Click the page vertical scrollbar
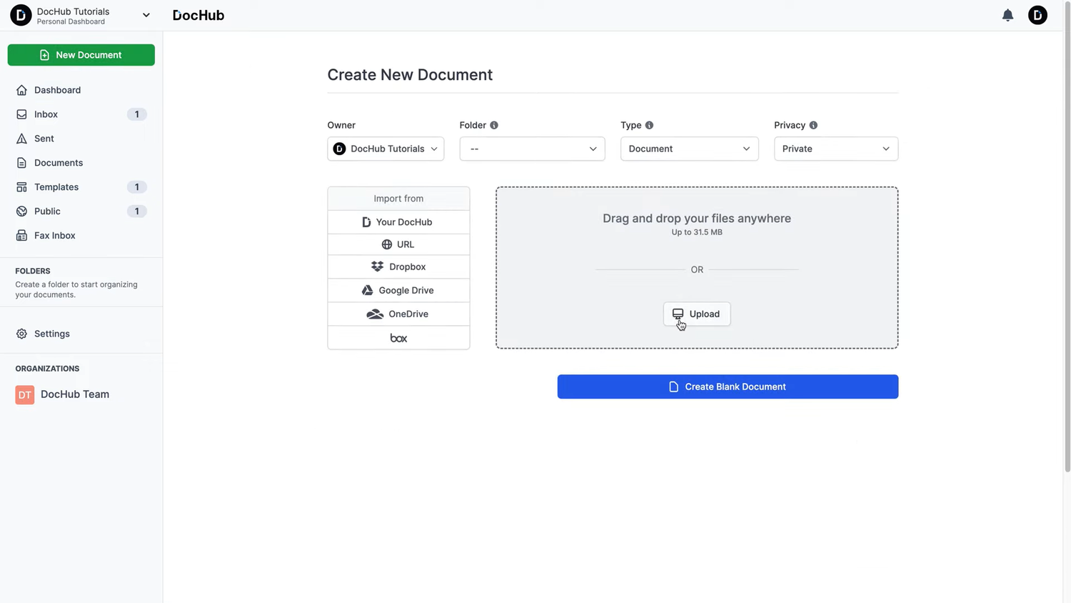The height and width of the screenshot is (603, 1071). 1067,236
